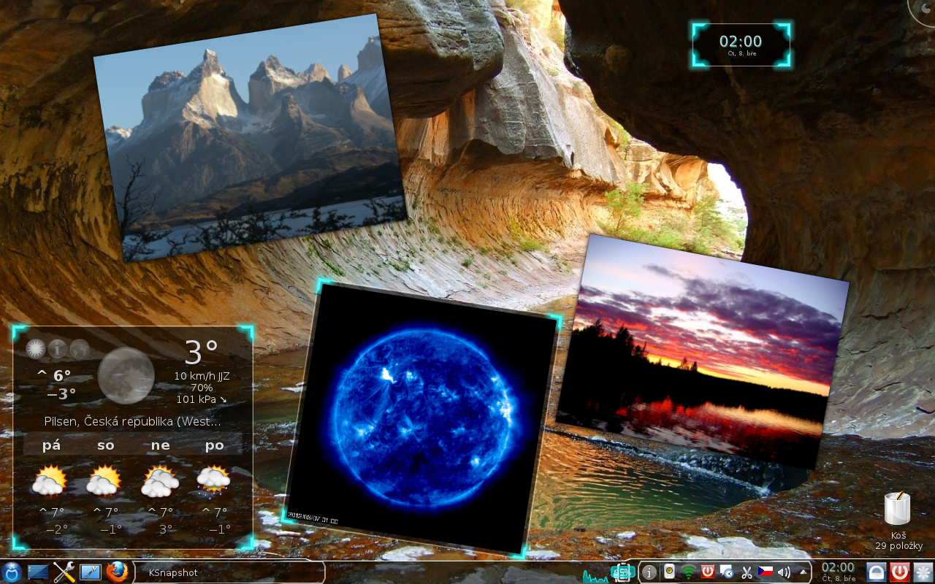935x584 pixels.
Task: Launch Firefox from the panel
Action: tap(117, 572)
